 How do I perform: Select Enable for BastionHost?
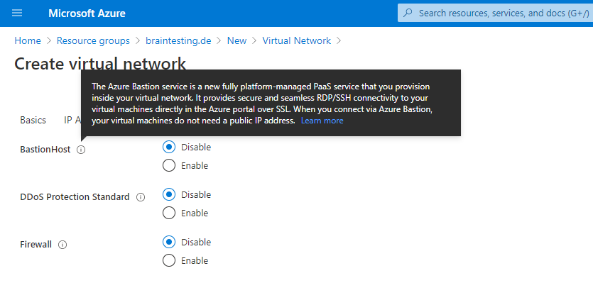tap(169, 165)
